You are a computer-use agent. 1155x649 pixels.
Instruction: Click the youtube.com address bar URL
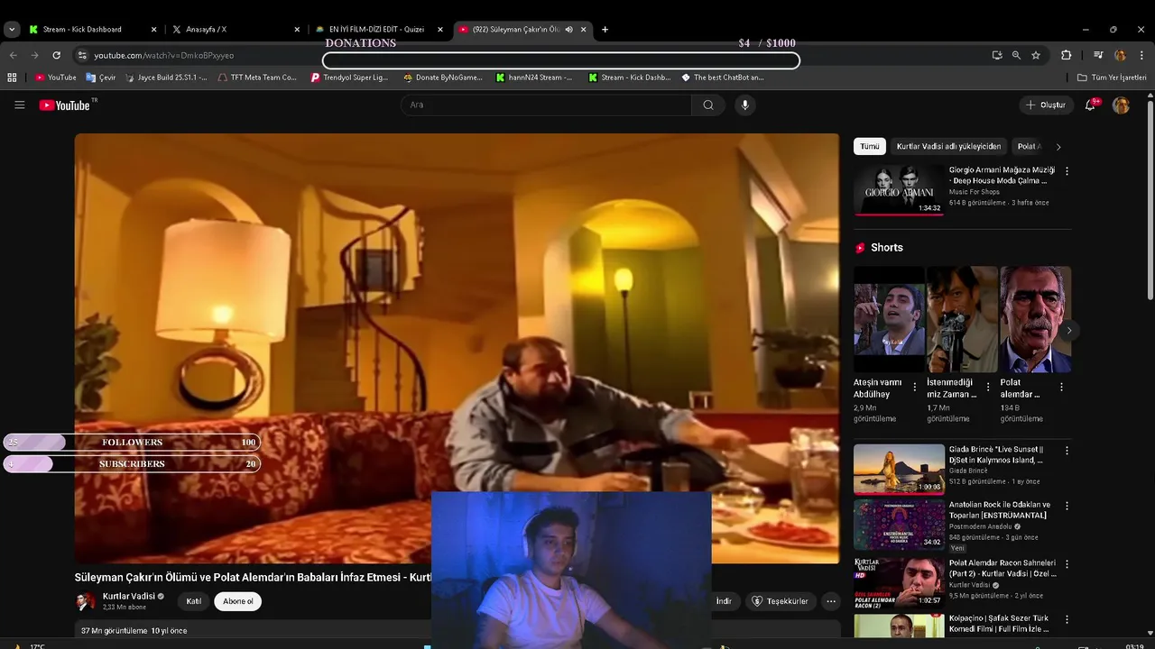(x=164, y=55)
